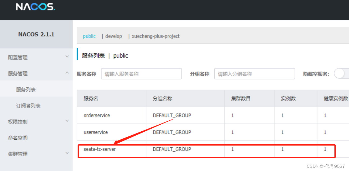The height and width of the screenshot is (171, 349).
Task: Click the NACOS logo in header
Action: click(x=35, y=7)
